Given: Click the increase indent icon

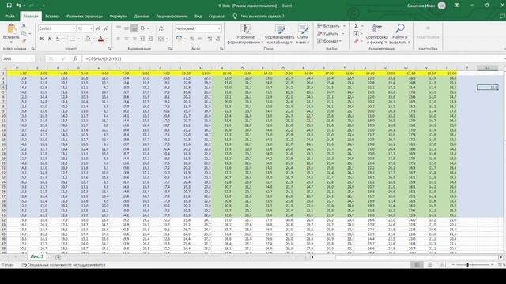Looking at the screenshot, I should [151, 39].
